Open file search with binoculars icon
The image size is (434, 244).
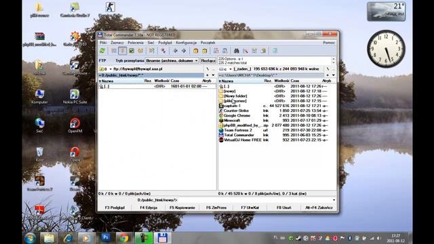click(237, 51)
